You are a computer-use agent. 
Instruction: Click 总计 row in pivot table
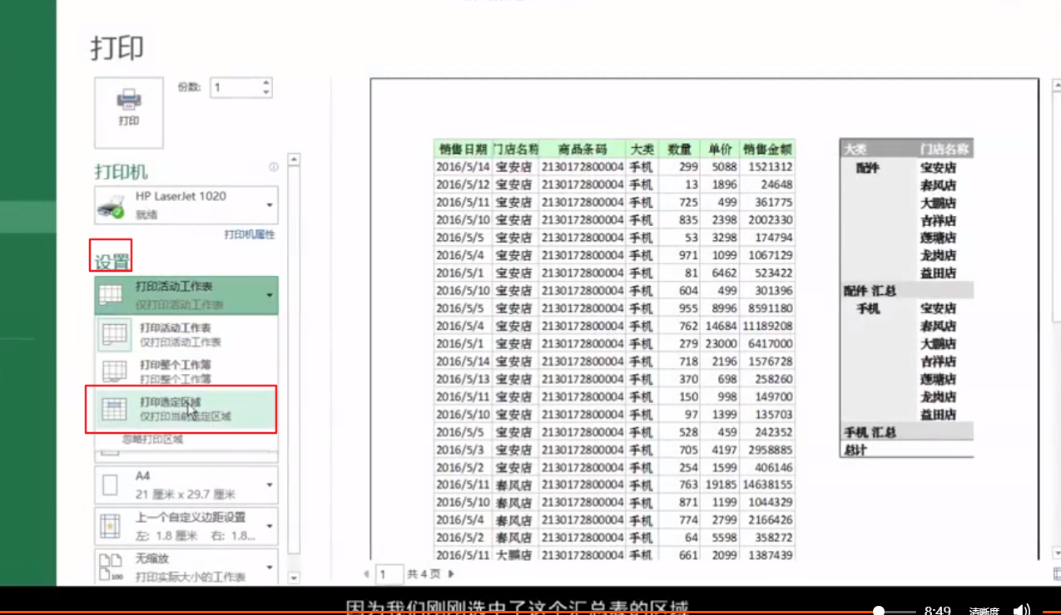pyautogui.click(x=907, y=450)
